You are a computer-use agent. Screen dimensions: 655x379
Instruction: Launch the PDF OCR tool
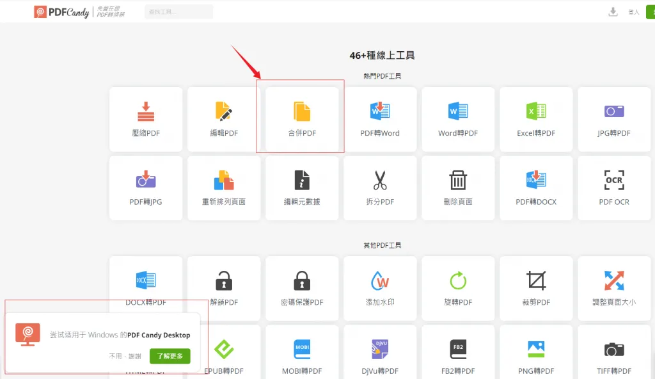click(614, 188)
